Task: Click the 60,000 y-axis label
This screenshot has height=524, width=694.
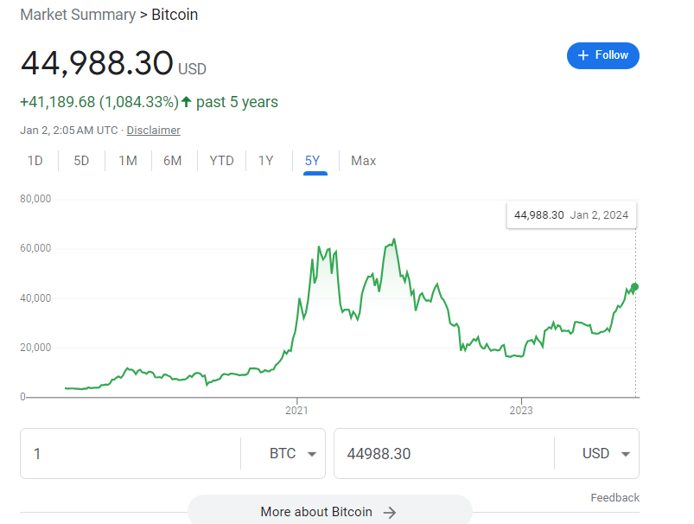Action: point(35,248)
